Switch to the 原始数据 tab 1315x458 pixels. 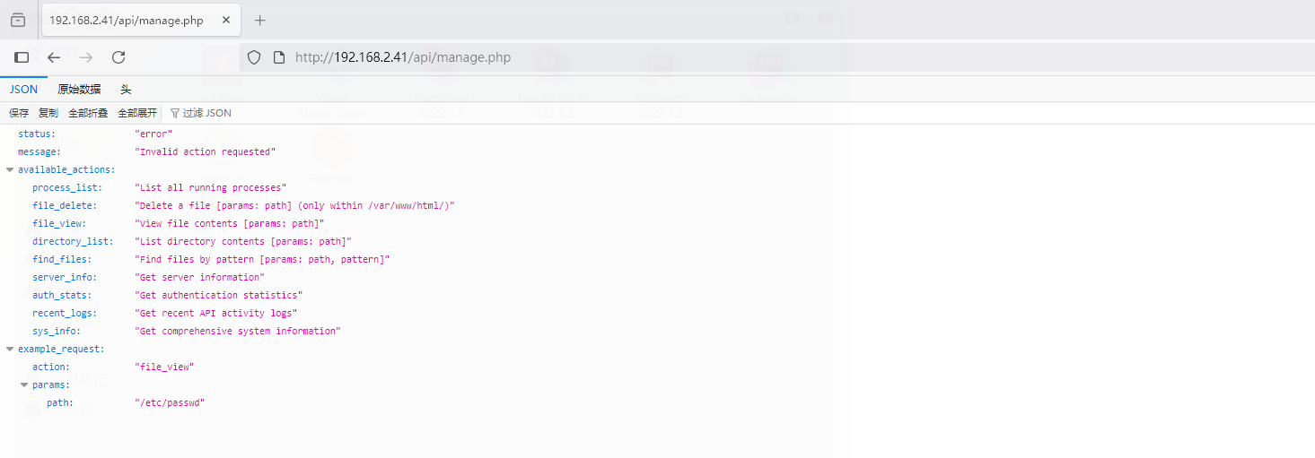click(79, 90)
